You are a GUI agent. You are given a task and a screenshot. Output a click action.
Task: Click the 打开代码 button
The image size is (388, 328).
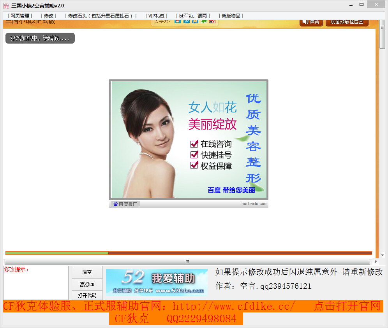tap(87, 295)
